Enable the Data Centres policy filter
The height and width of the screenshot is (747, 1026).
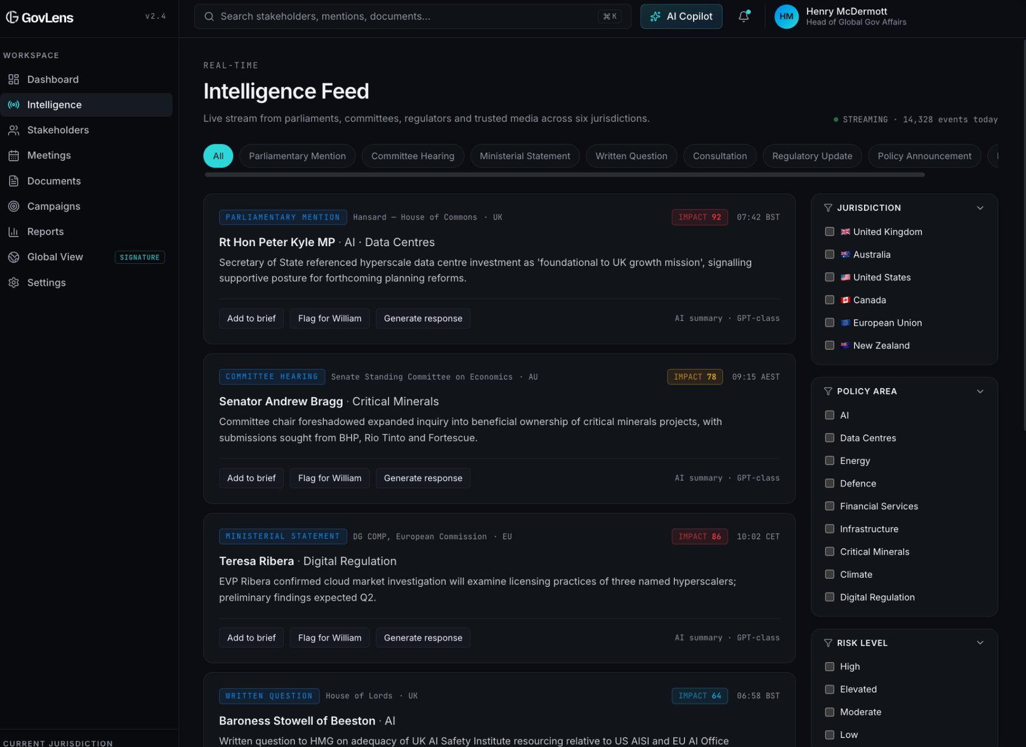click(x=829, y=438)
